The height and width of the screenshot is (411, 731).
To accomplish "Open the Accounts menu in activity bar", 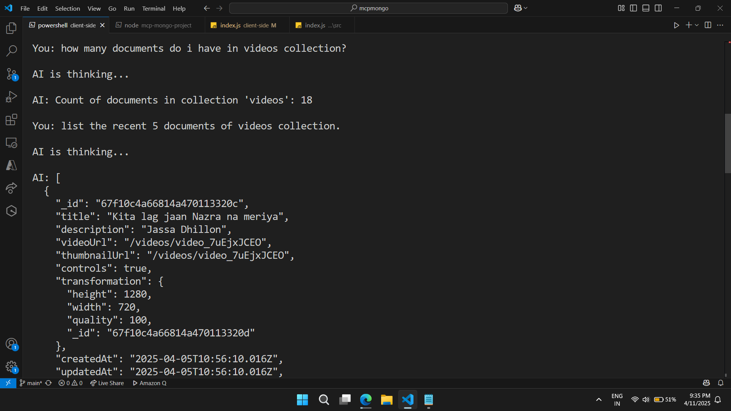I will click(11, 344).
